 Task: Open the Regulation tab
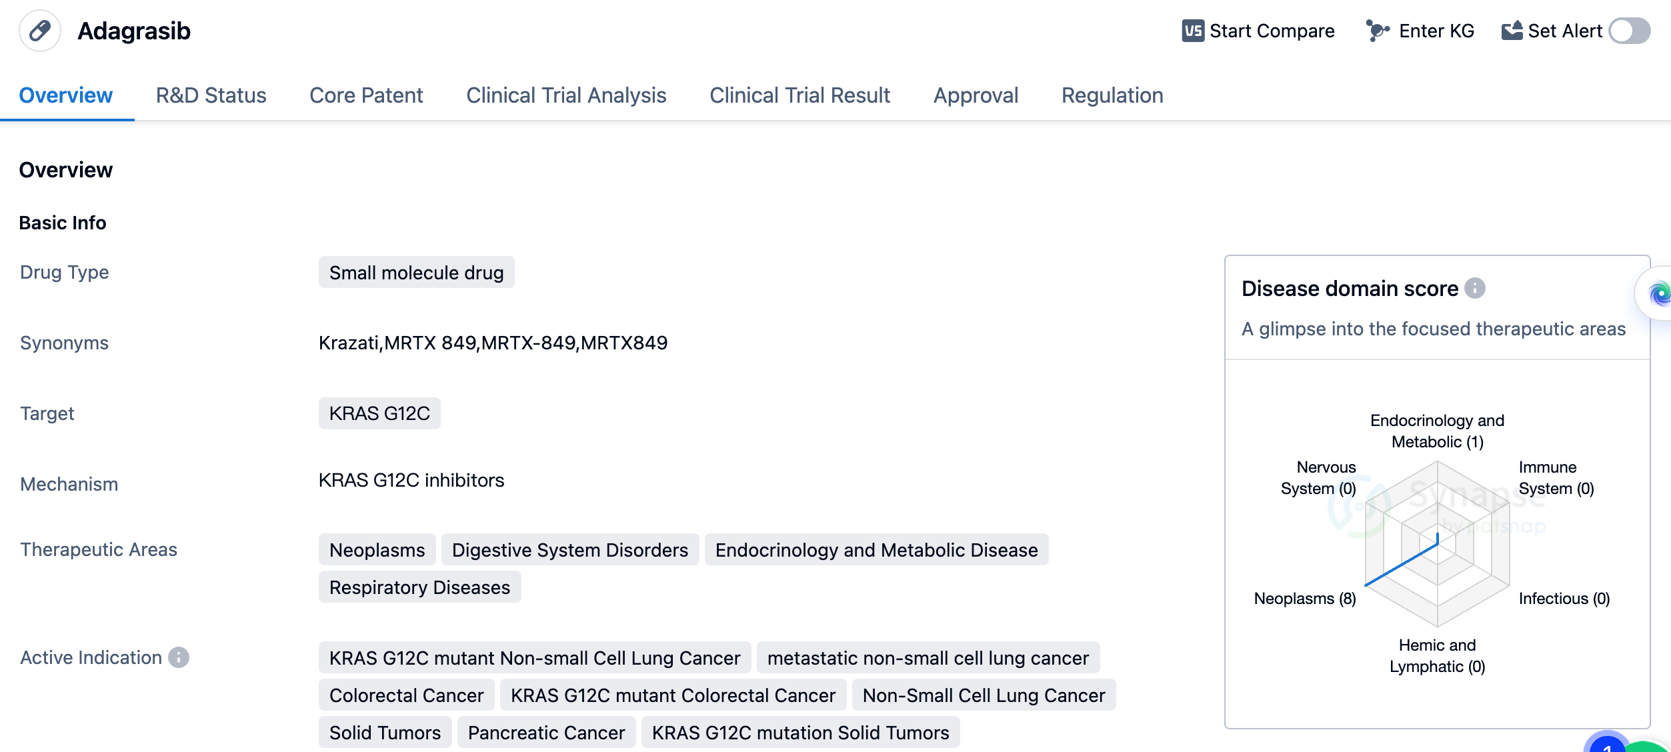click(x=1112, y=95)
